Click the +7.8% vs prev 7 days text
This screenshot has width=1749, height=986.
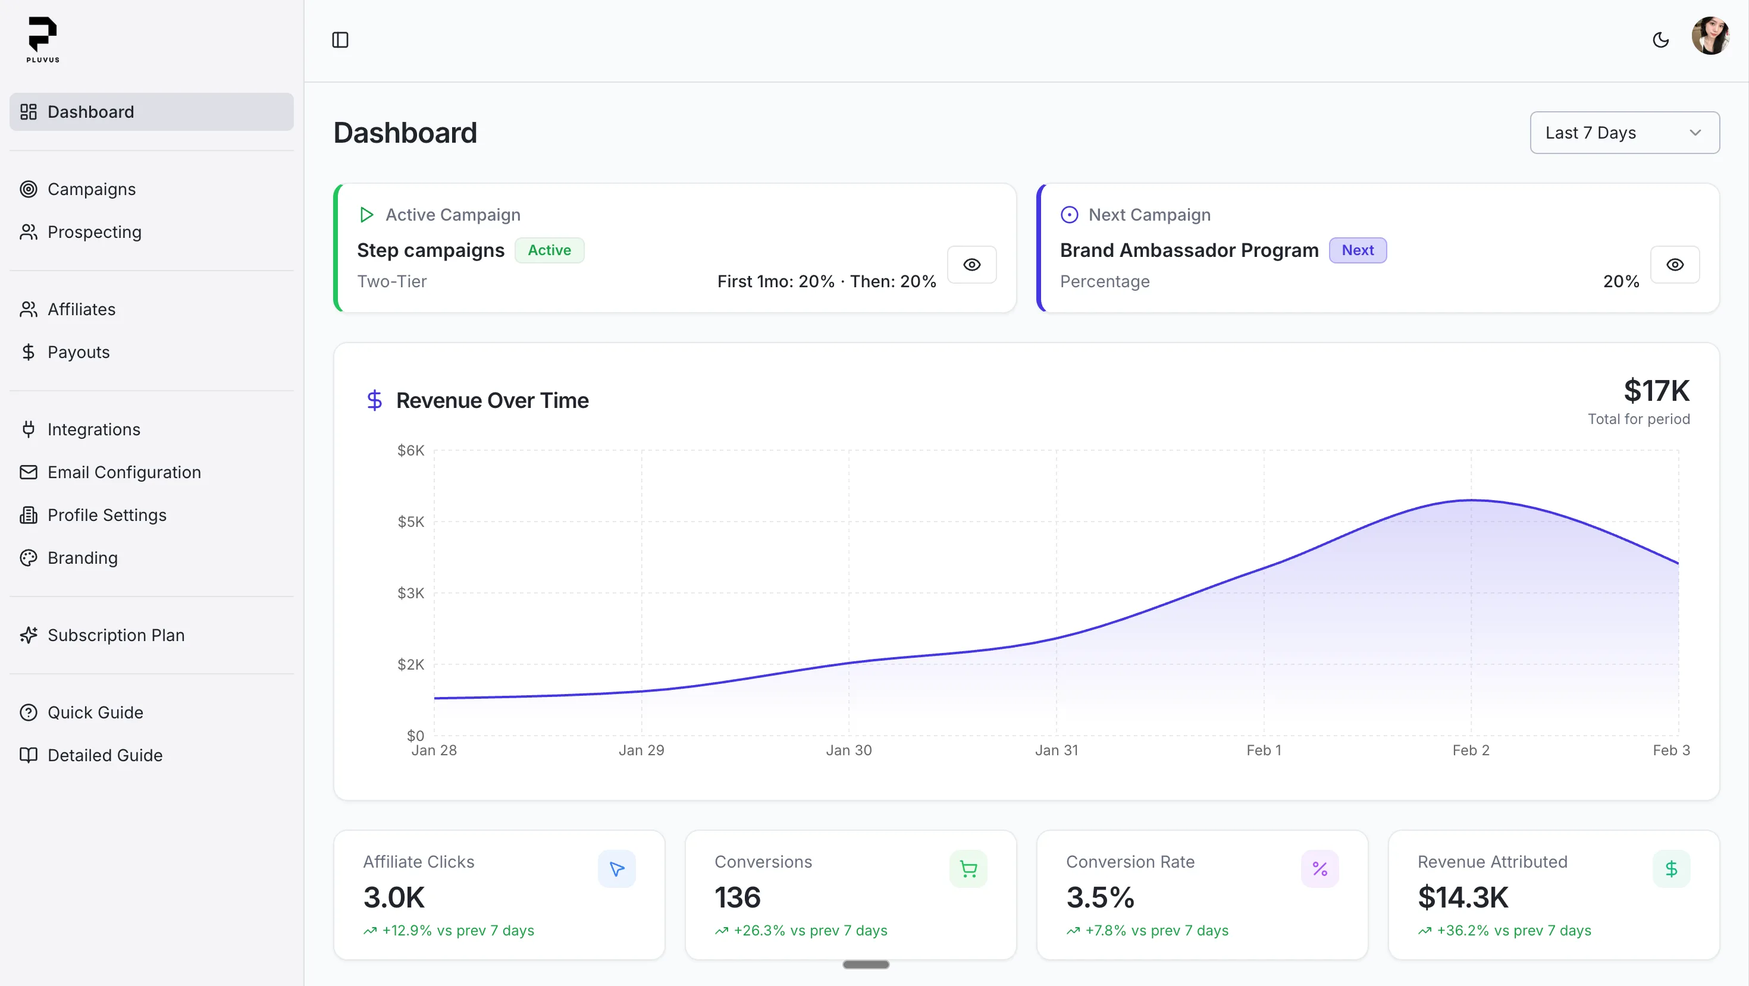[x=1156, y=930]
